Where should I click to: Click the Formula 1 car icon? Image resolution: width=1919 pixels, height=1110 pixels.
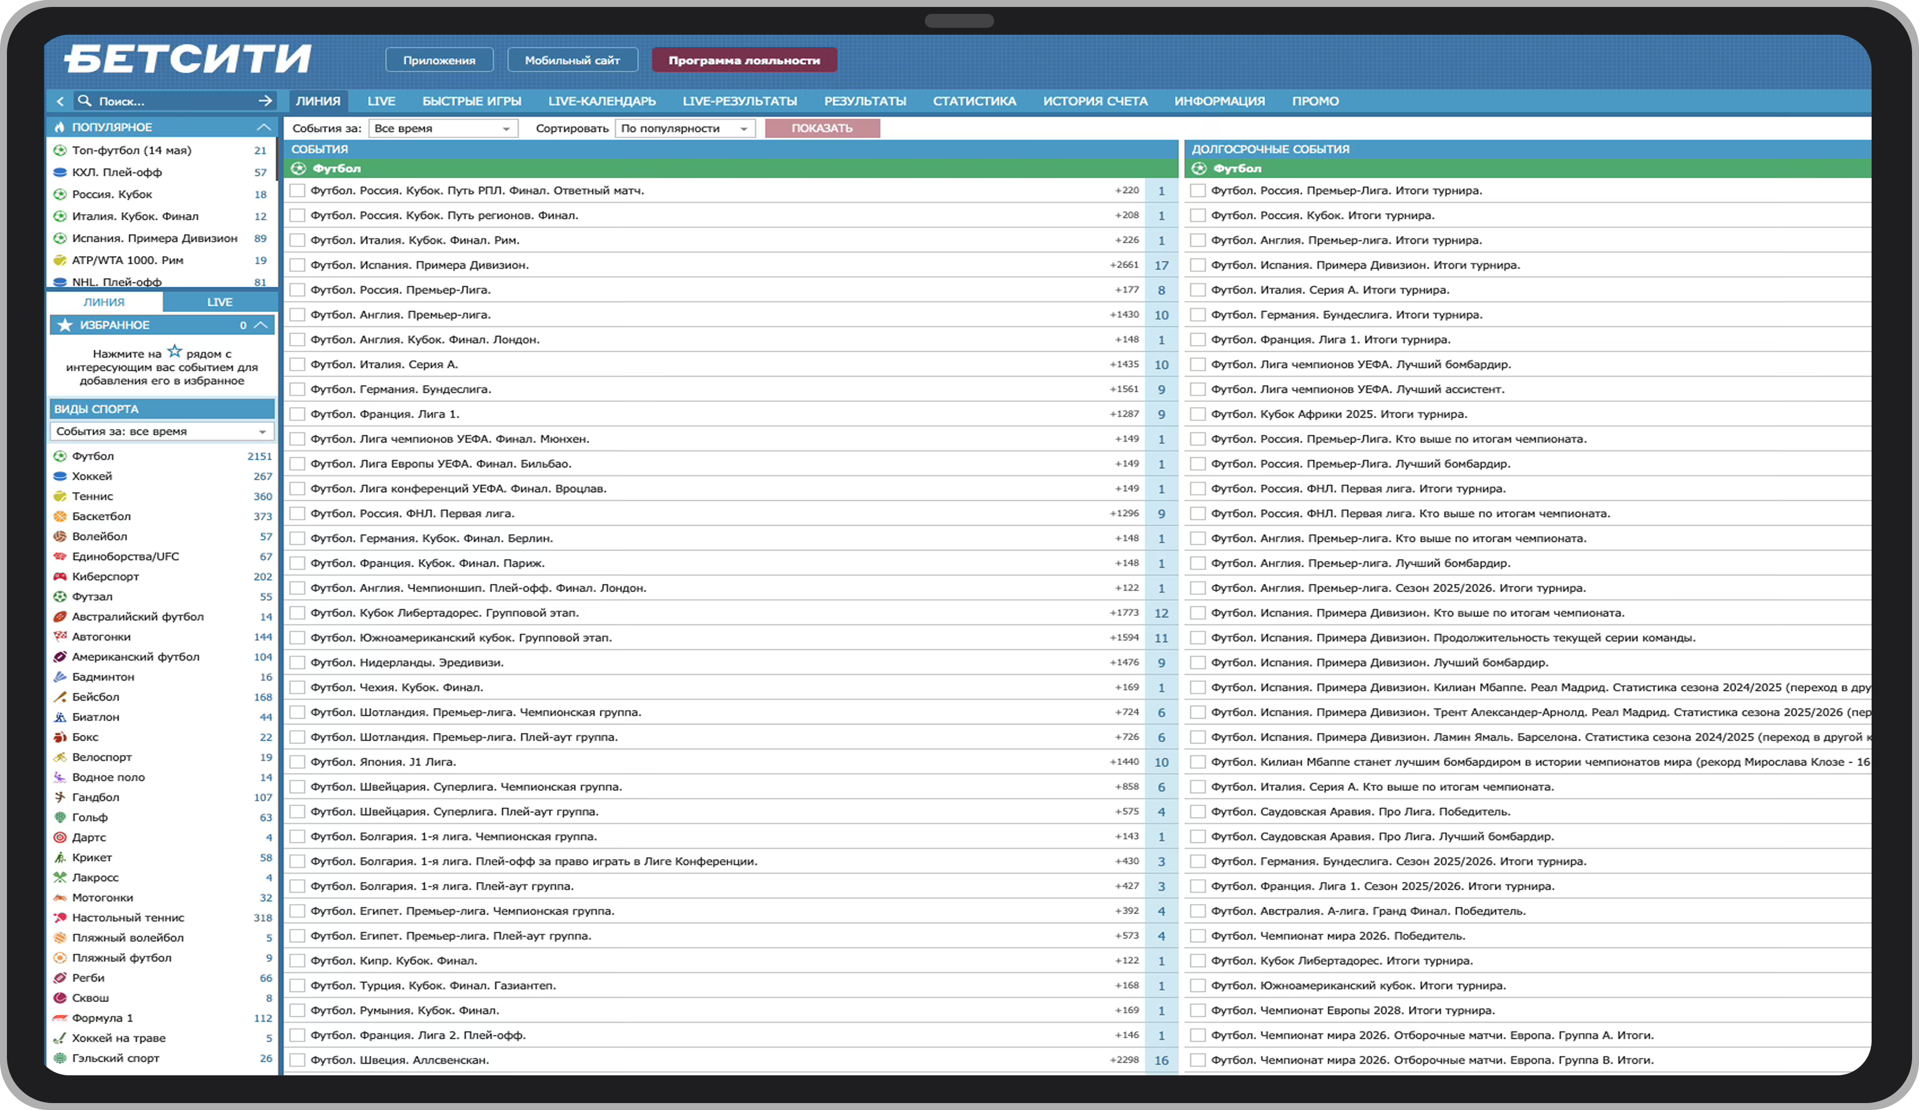pos(60,1018)
